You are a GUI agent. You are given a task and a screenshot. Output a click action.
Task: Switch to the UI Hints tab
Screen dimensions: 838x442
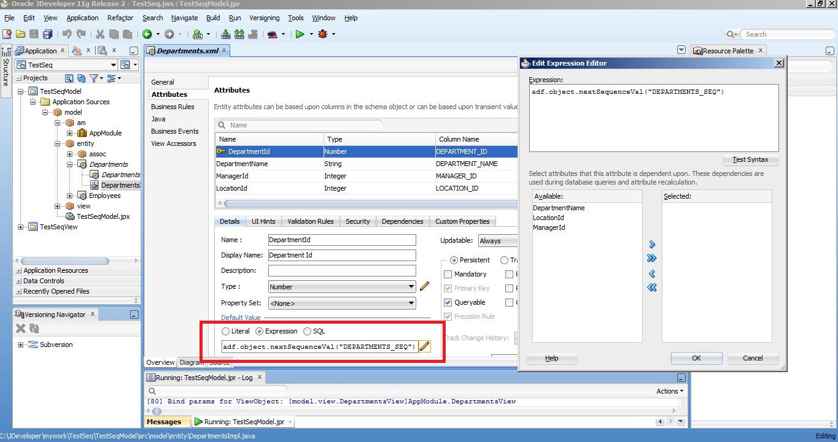[x=263, y=221]
